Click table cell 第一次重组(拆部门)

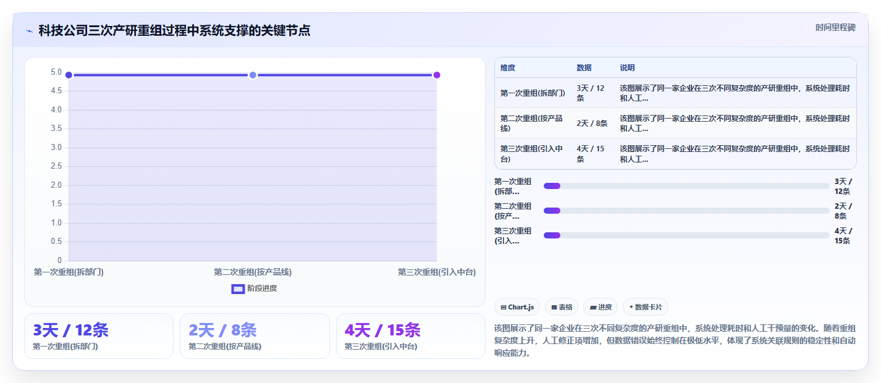[x=533, y=93]
